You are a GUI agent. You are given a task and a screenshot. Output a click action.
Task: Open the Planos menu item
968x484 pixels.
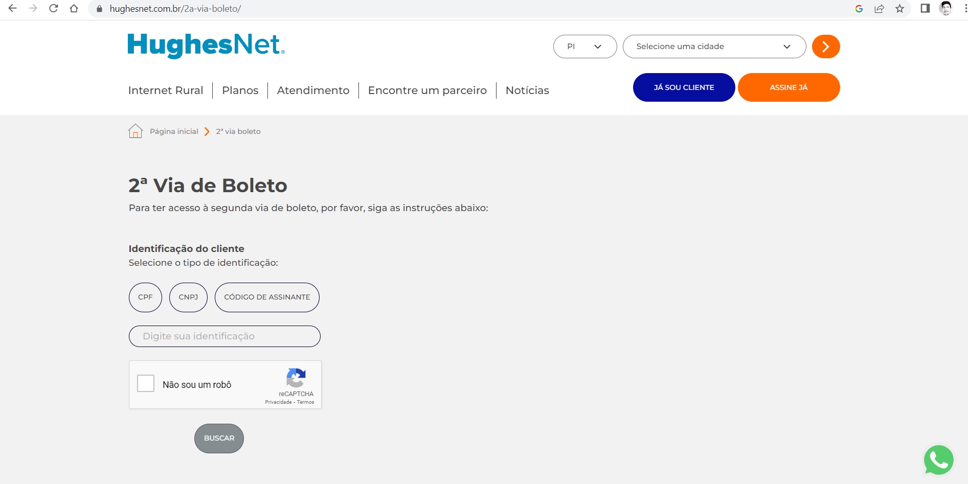[x=240, y=90]
